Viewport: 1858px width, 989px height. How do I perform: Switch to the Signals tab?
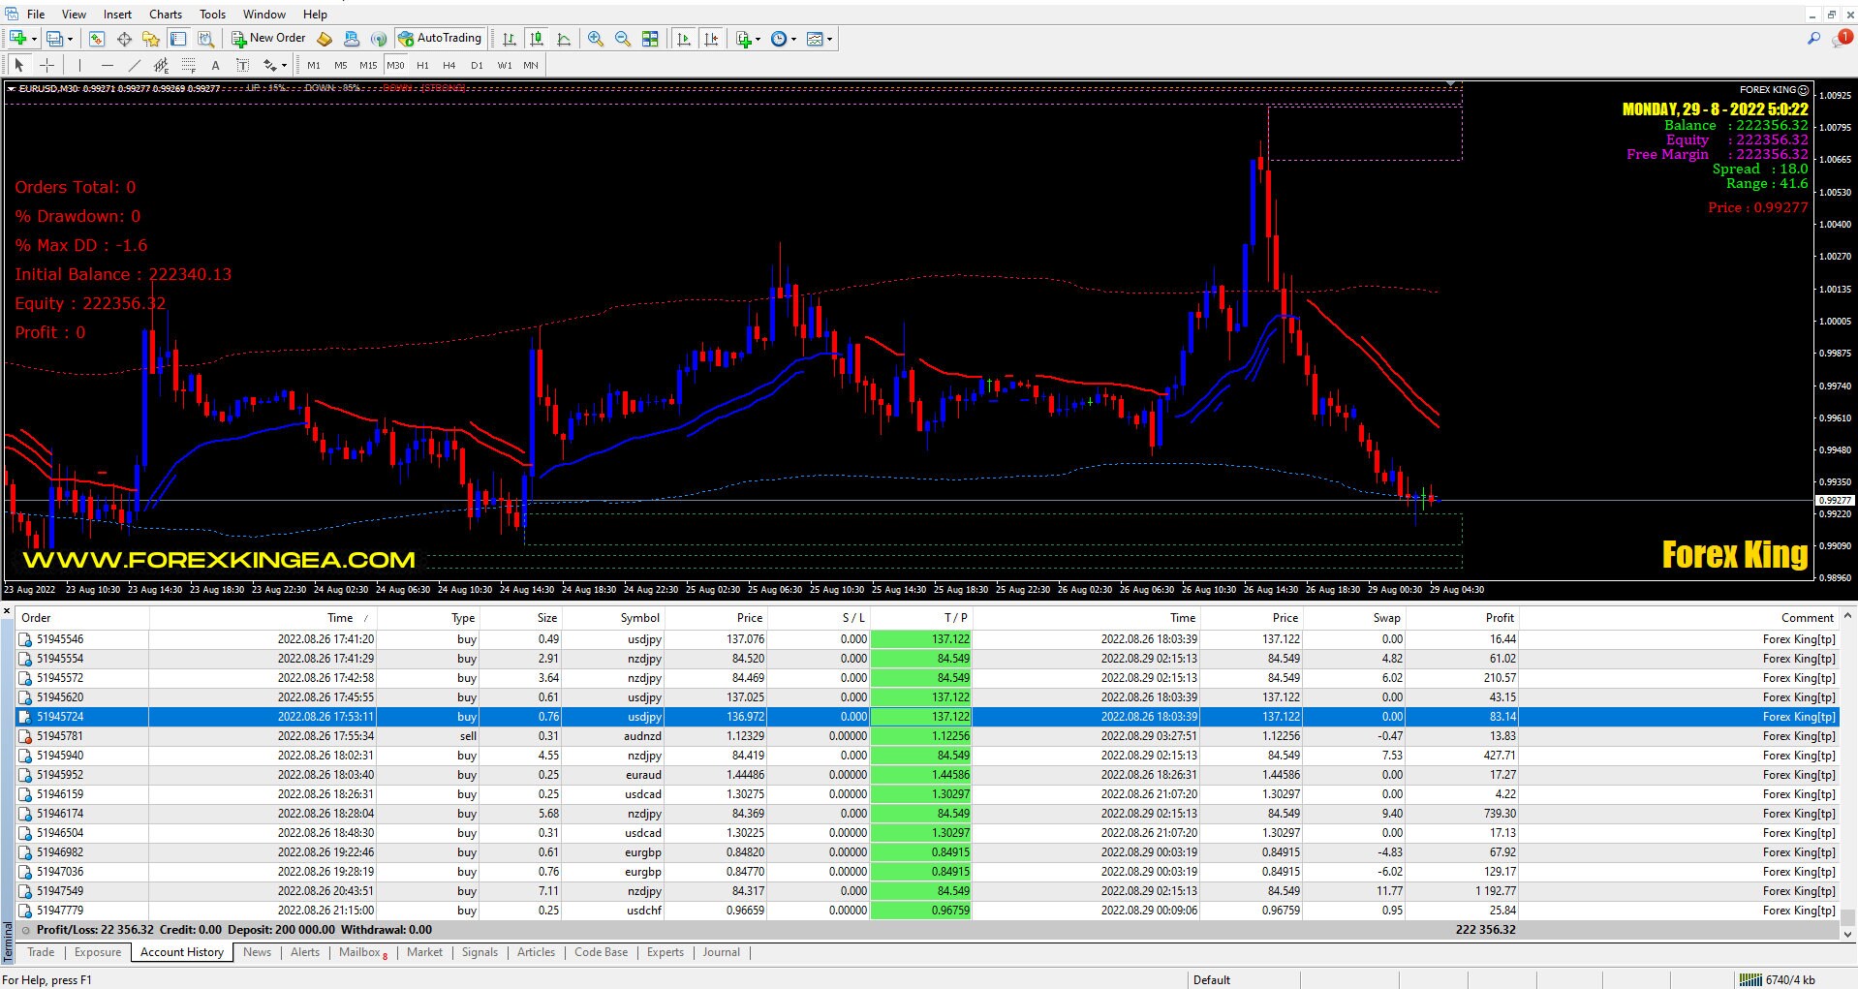pyautogui.click(x=480, y=952)
